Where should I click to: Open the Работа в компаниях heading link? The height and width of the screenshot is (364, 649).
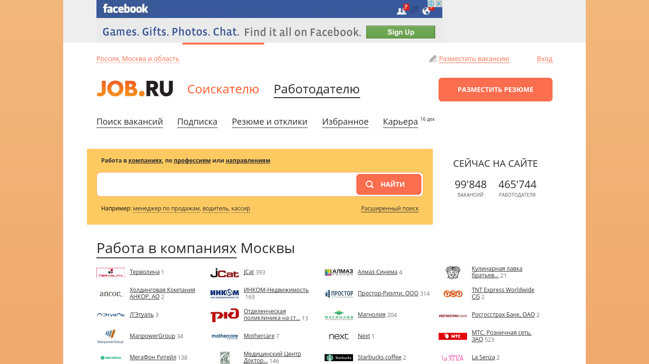point(166,248)
